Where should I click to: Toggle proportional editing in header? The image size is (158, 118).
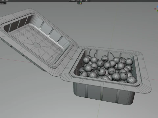tap(87, 1)
